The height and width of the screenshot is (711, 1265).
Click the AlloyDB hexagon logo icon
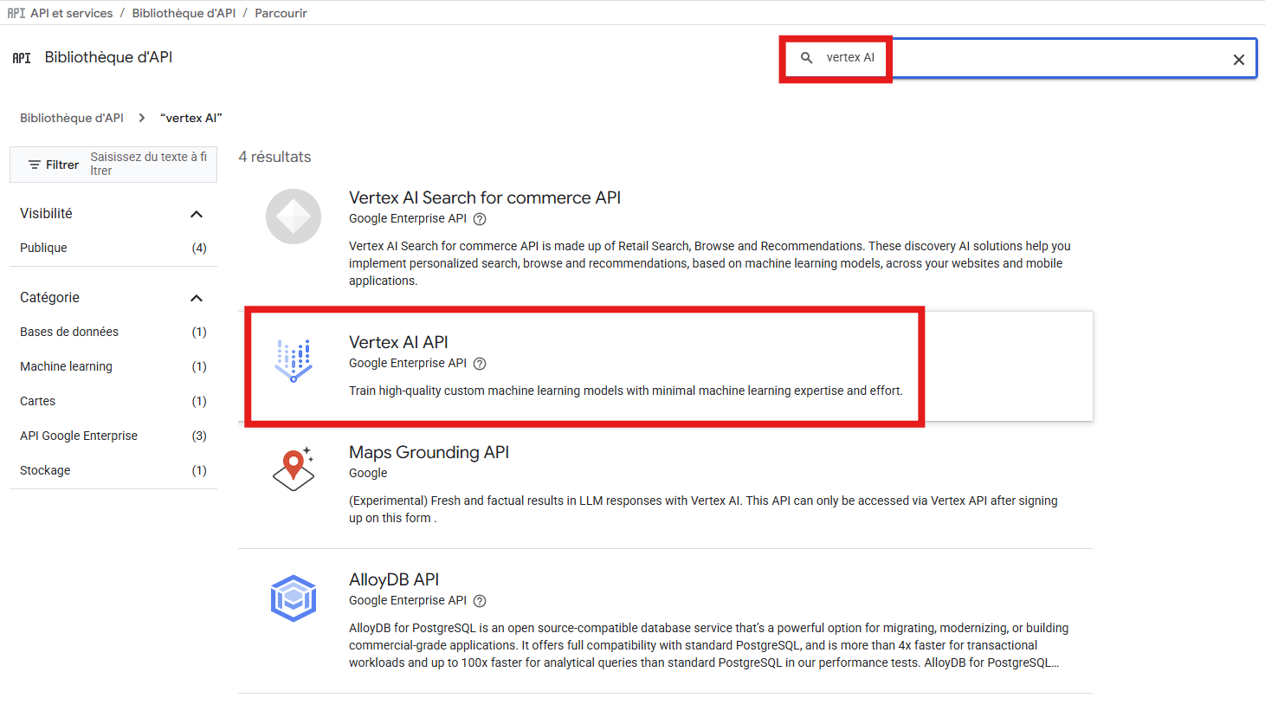coord(294,598)
